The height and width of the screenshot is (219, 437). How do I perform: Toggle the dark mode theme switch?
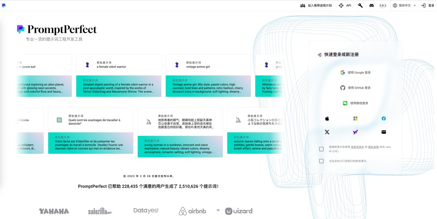coord(383,5)
